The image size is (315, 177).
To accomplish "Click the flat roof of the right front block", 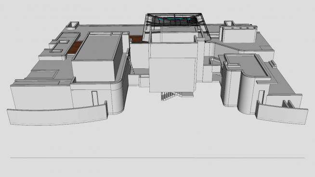I will tap(247, 65).
